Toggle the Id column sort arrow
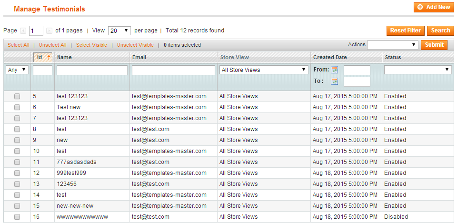Viewport: 457px width, 224px height. (x=49, y=58)
